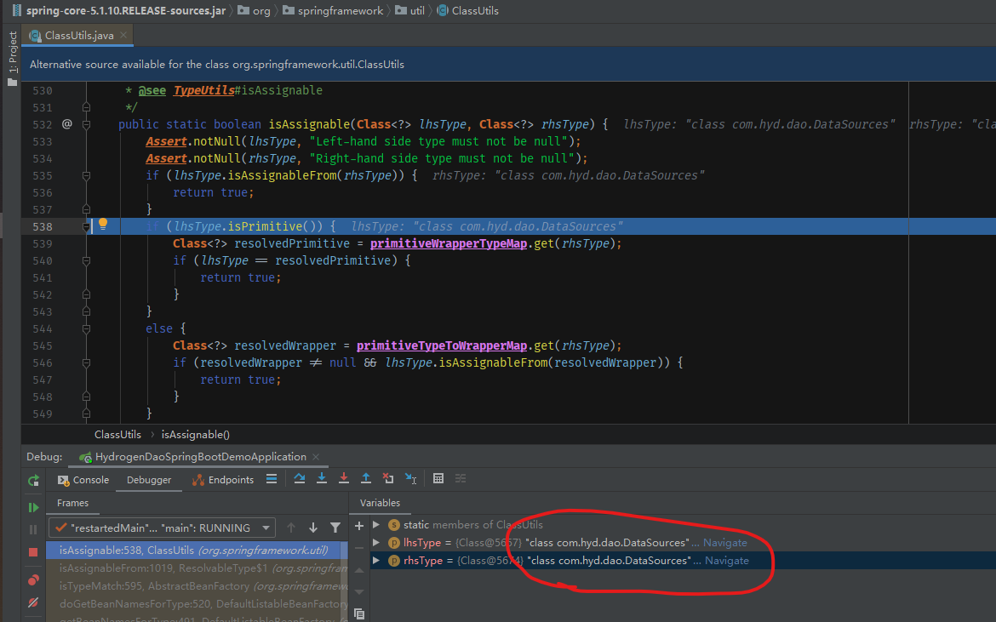The image size is (996, 622).
Task: Remove the selected watch with the minus icon
Action: [x=359, y=548]
